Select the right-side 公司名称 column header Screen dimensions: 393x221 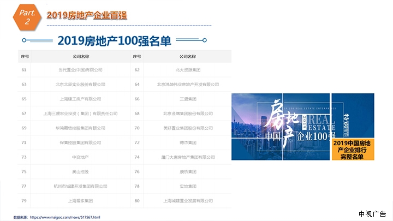(188, 56)
